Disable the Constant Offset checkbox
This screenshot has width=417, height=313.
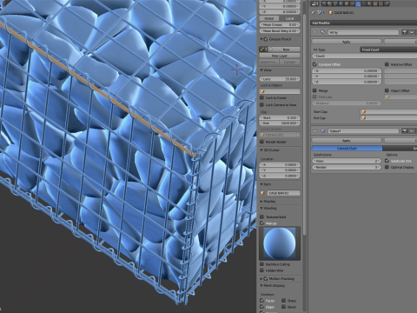point(314,64)
